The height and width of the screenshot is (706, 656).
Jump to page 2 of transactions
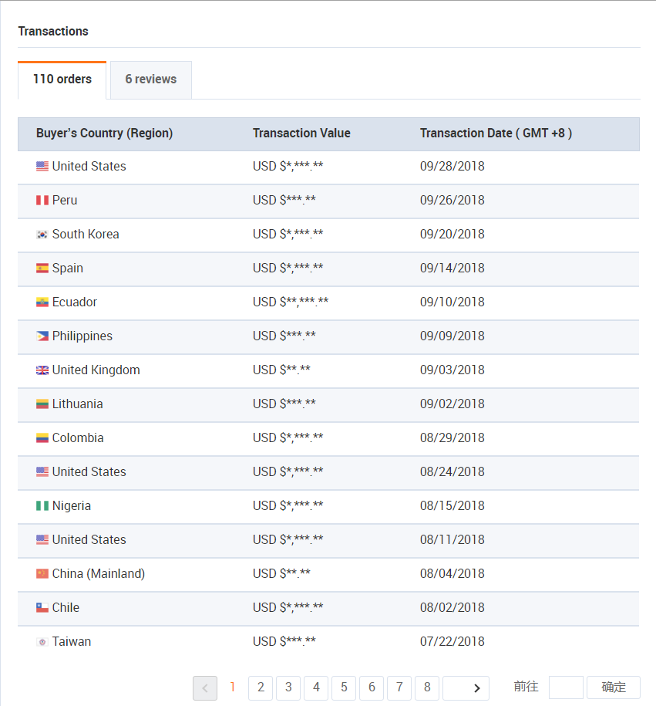point(261,687)
